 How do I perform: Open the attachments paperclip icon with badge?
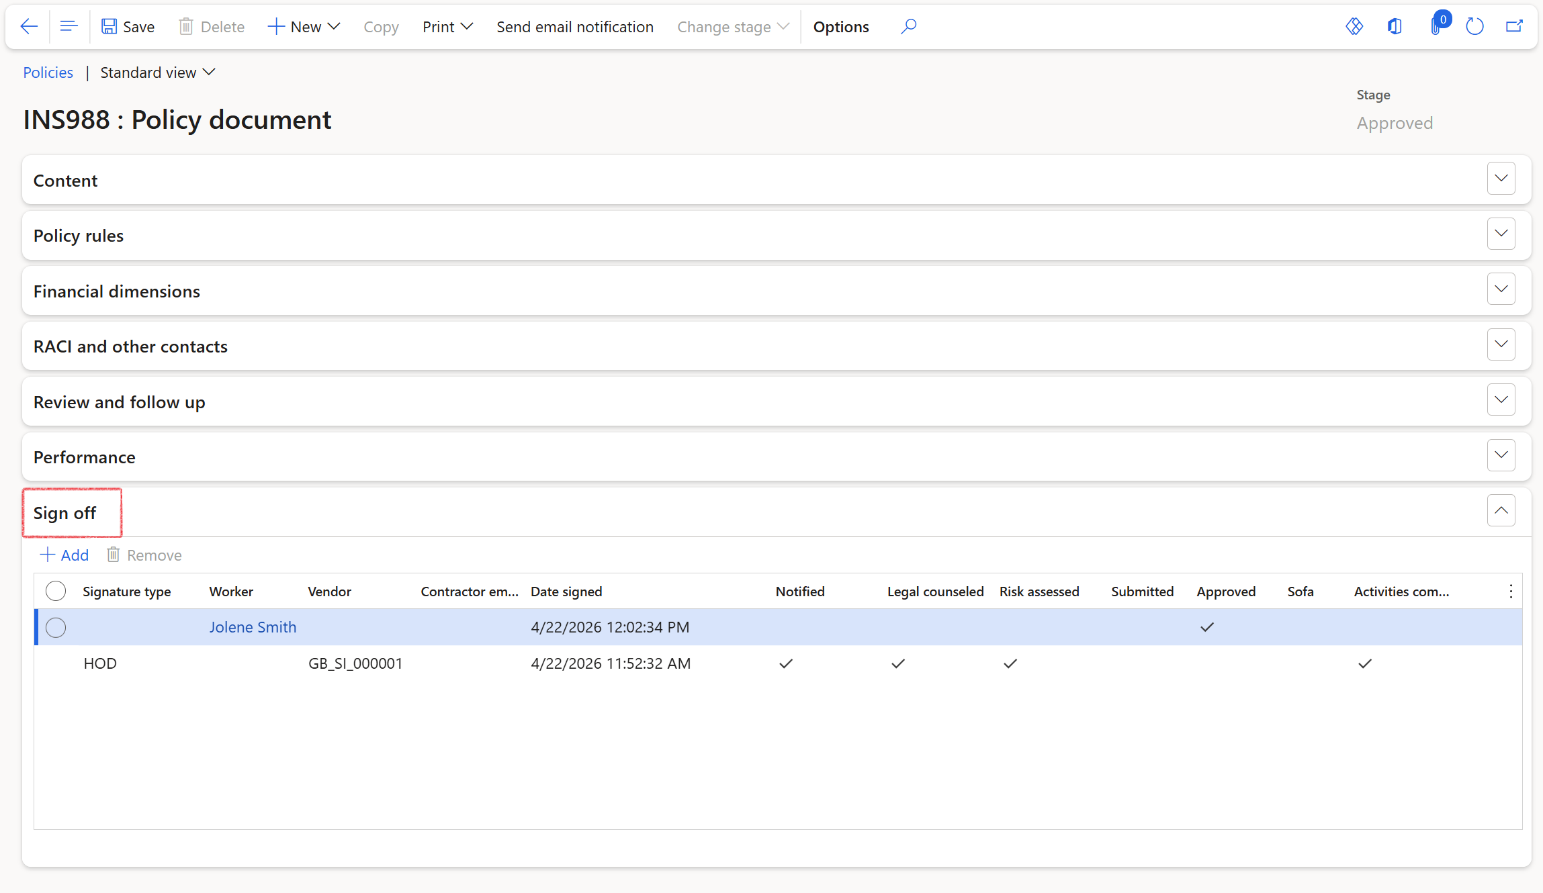(x=1438, y=26)
